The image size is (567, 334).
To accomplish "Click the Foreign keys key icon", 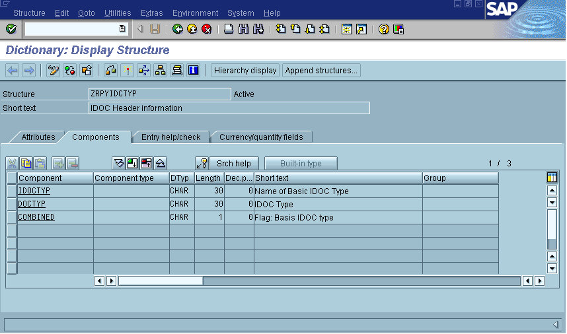I will pyautogui.click(x=202, y=164).
